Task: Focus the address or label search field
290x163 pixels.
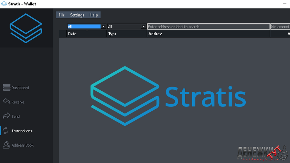Action: pos(208,27)
